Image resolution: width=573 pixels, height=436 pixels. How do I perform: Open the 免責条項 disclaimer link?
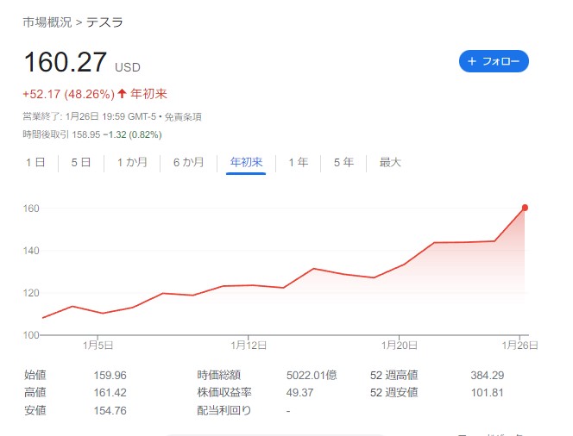pos(183,116)
